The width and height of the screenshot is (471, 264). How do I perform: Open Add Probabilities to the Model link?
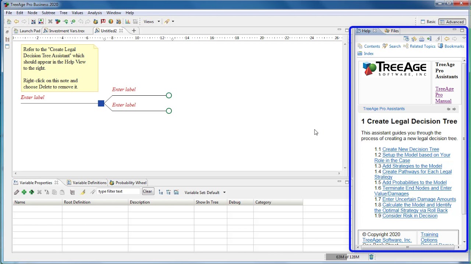414,183
